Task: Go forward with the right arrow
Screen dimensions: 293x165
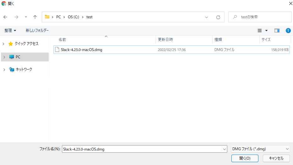Action: (x=16, y=17)
